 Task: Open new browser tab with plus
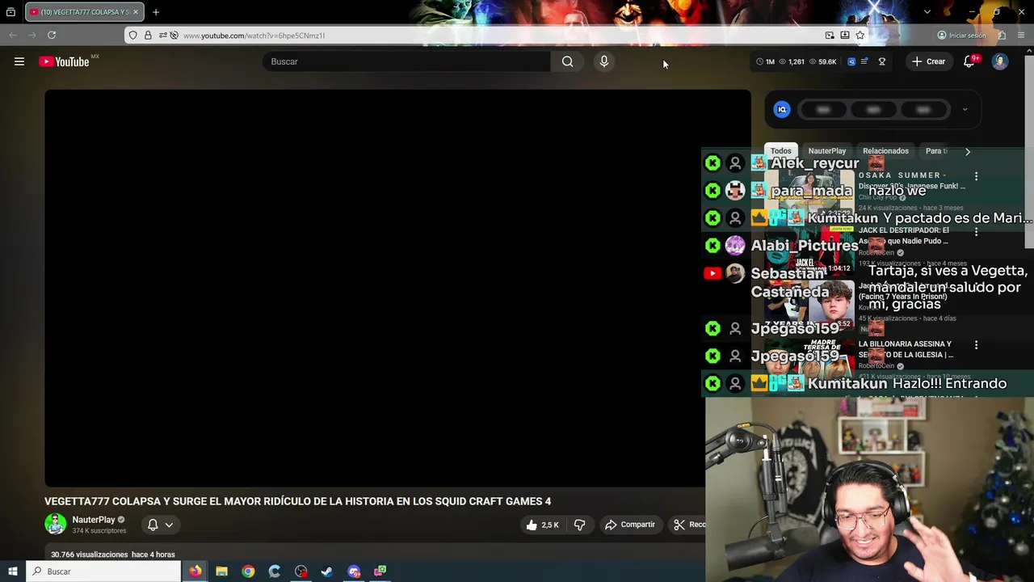156,12
